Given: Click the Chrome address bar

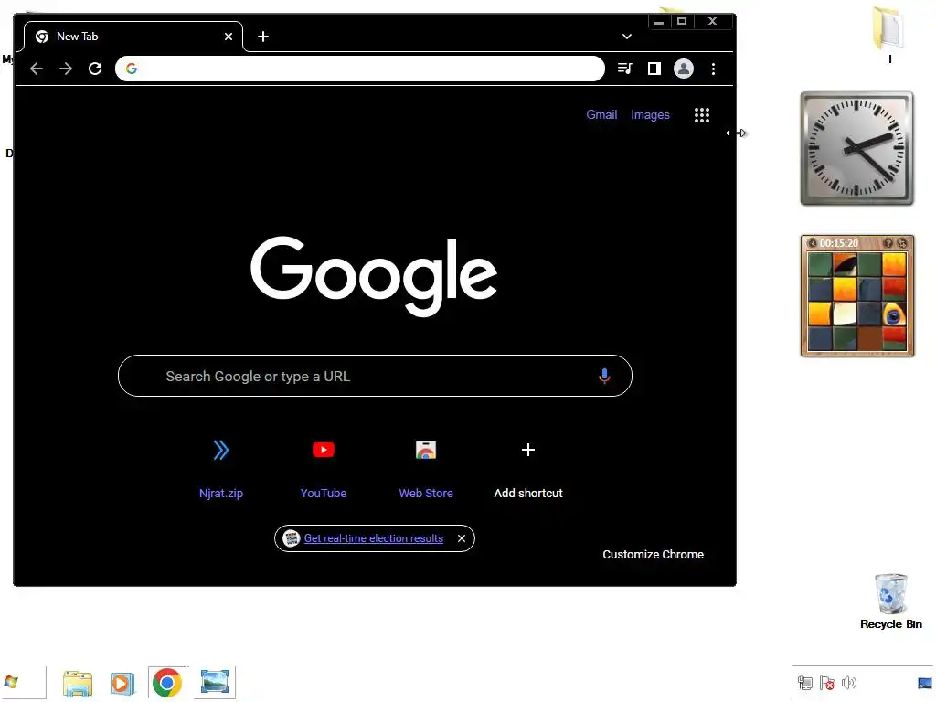Looking at the screenshot, I should 360,69.
